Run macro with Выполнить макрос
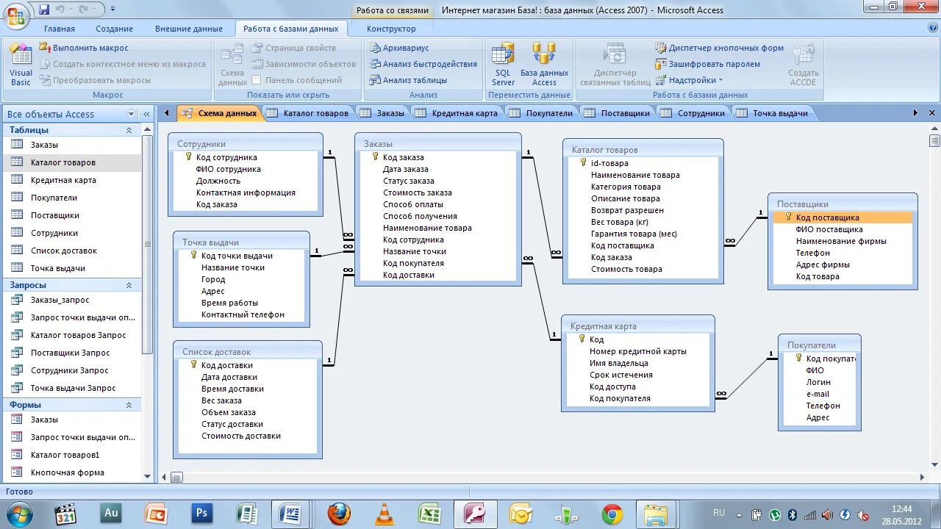This screenshot has height=529, width=941. coord(83,48)
